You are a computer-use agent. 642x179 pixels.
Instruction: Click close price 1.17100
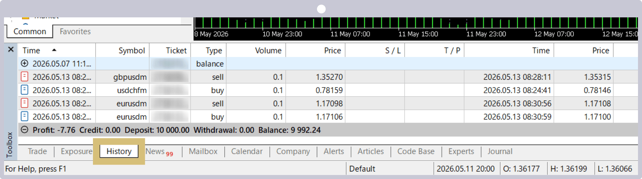tap(597, 117)
